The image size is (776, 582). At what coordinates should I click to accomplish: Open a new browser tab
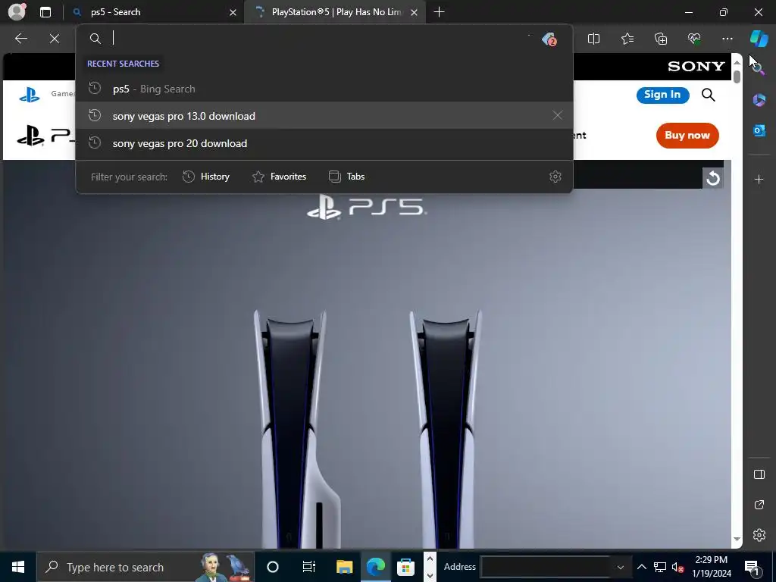coord(439,12)
